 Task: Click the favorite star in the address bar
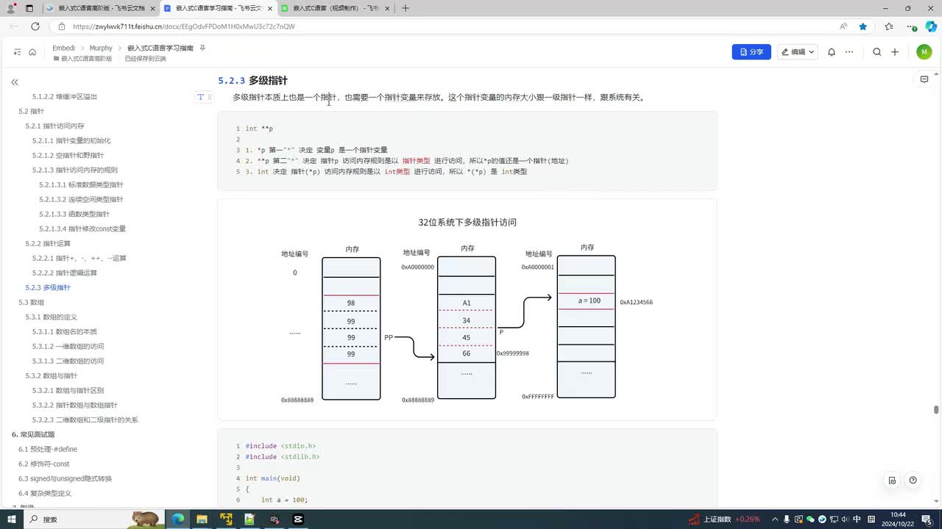(x=863, y=26)
